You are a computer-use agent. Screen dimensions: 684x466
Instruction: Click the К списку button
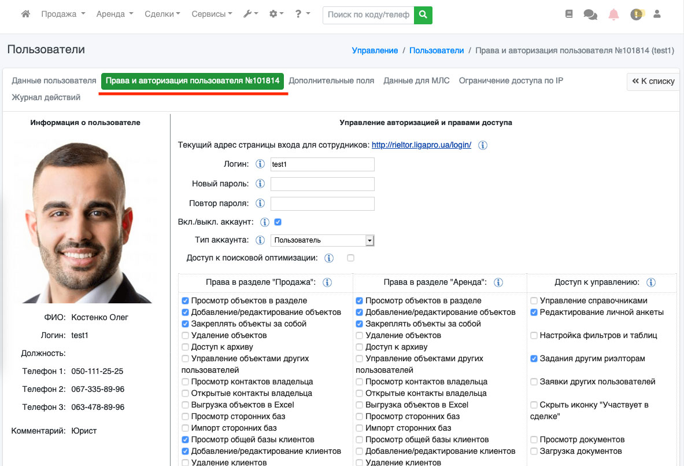tap(653, 82)
